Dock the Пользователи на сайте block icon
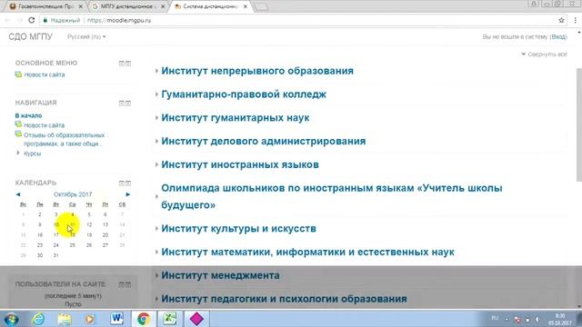 click(x=128, y=284)
